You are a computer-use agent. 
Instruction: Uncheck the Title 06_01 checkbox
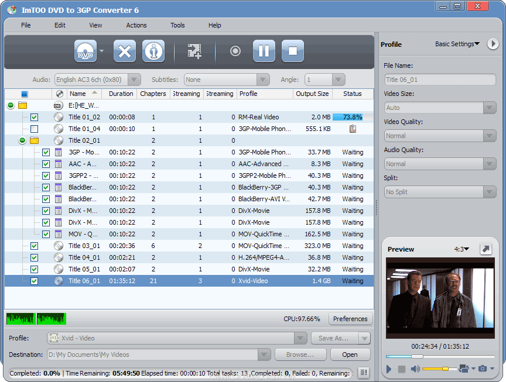[x=34, y=281]
